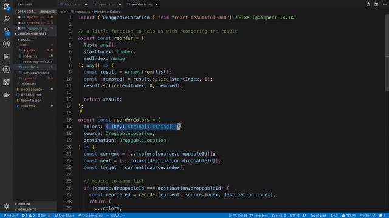Image resolution: width=389 pixels, height=218 pixels.
Task: Open App.tsx in Open Editors list
Action: click(x=33, y=17)
